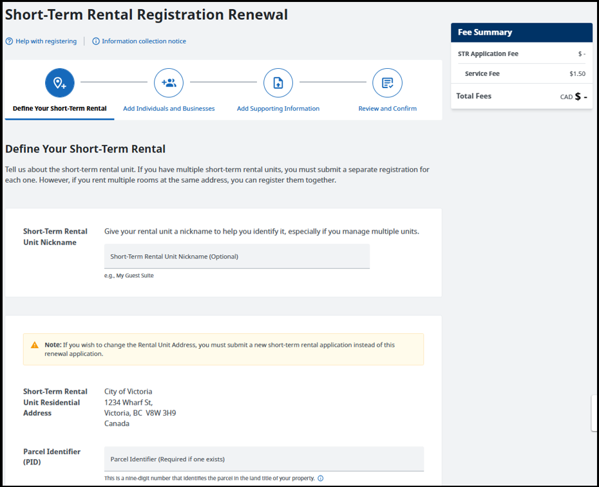Click the Define Your Short-Term Rental step icon

60,83
